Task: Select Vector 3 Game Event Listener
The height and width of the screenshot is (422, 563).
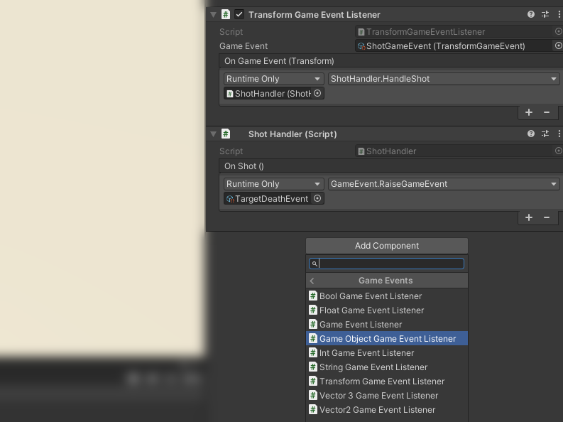Action: point(387,396)
